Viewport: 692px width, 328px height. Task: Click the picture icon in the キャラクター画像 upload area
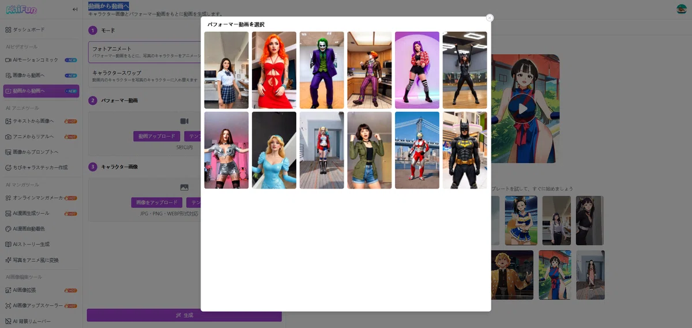pos(185,187)
